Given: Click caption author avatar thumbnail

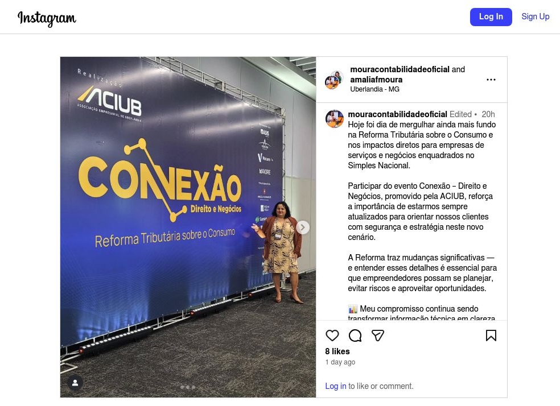Looking at the screenshot, I should [x=335, y=119].
